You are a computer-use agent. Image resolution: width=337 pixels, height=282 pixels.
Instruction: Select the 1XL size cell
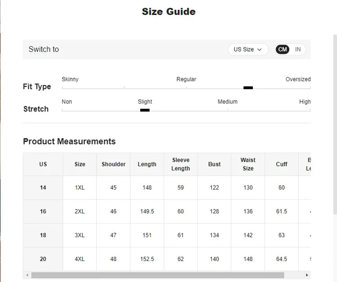pos(80,188)
